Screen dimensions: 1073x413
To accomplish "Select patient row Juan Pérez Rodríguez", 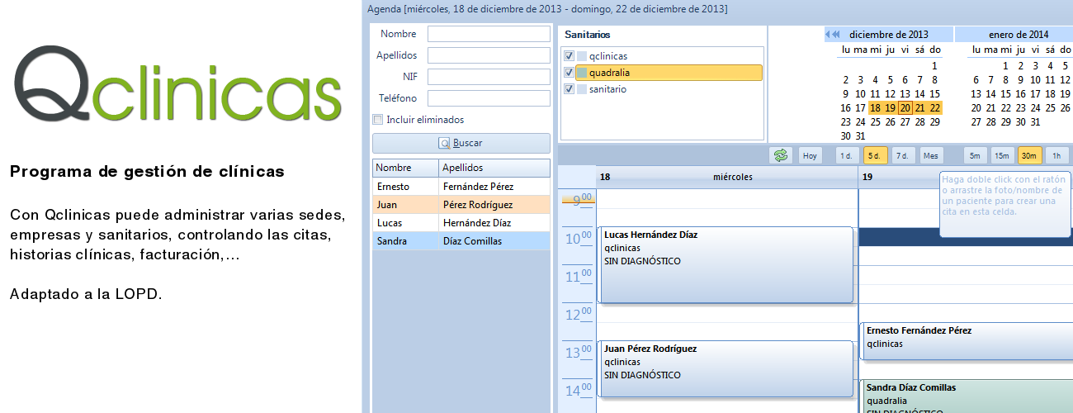I will [461, 205].
